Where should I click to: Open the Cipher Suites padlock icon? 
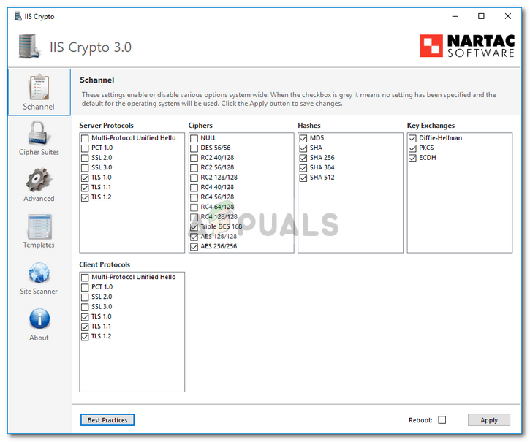click(x=39, y=133)
